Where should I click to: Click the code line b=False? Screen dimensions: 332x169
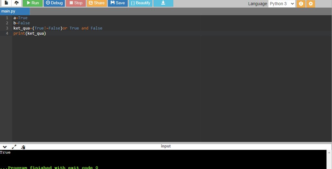(x=22, y=23)
